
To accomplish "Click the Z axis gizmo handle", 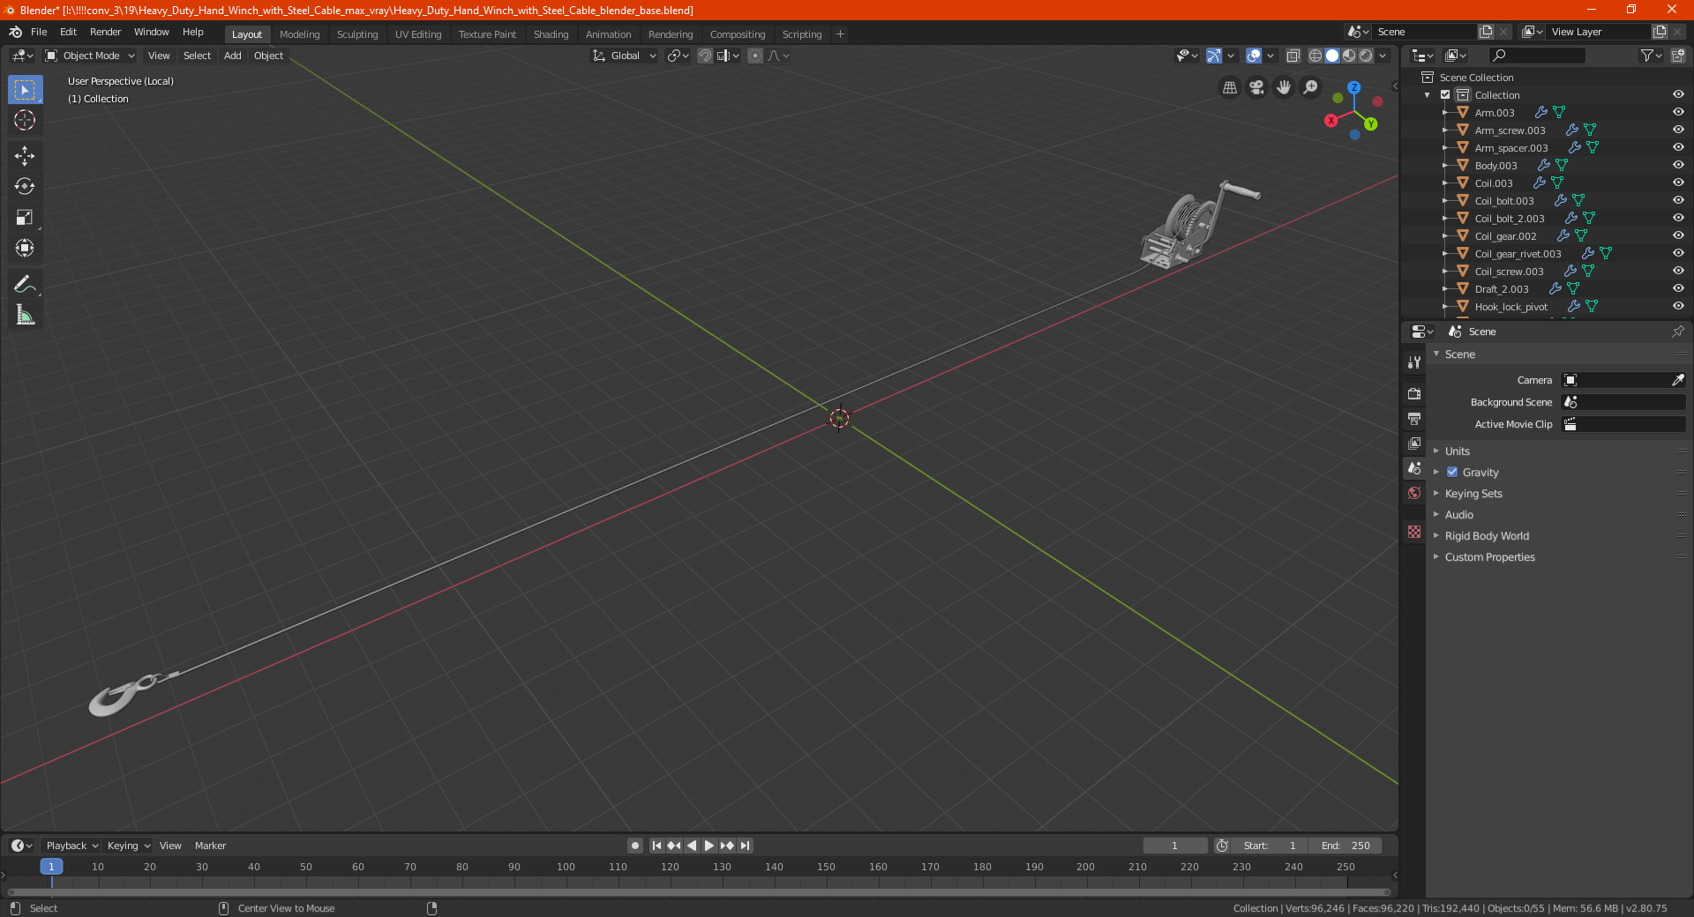I will (x=1353, y=87).
